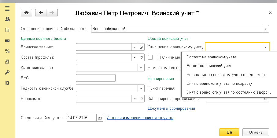The width and height of the screenshot is (277, 138).
Task: Open the main hamburger menu in sidebar
Action: [x=7, y=8]
